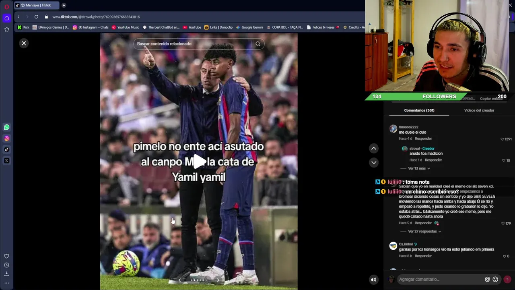Open Cs_Unbol's profile avatar

393,246
